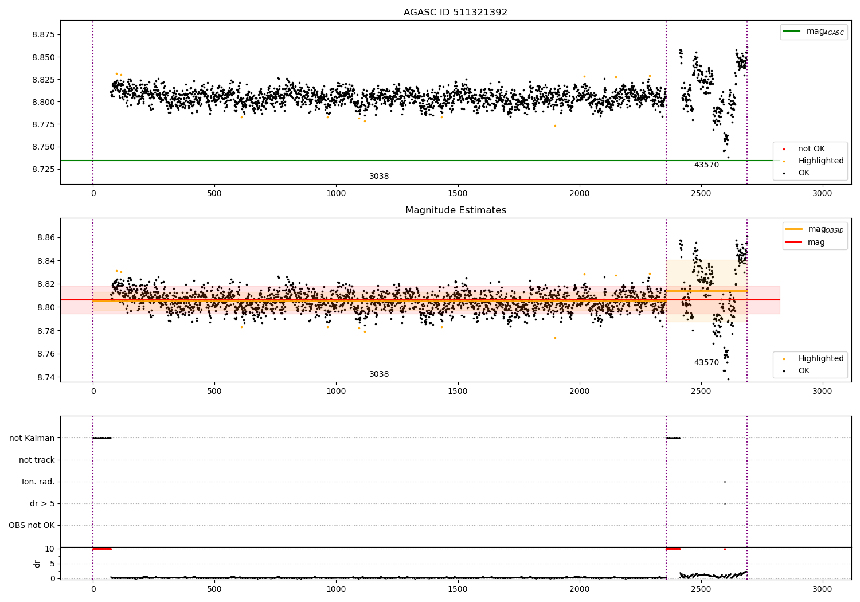This screenshot has width=860, height=602.
Task: Click the orange mag OBSID legend line sample
Action: tap(794, 229)
